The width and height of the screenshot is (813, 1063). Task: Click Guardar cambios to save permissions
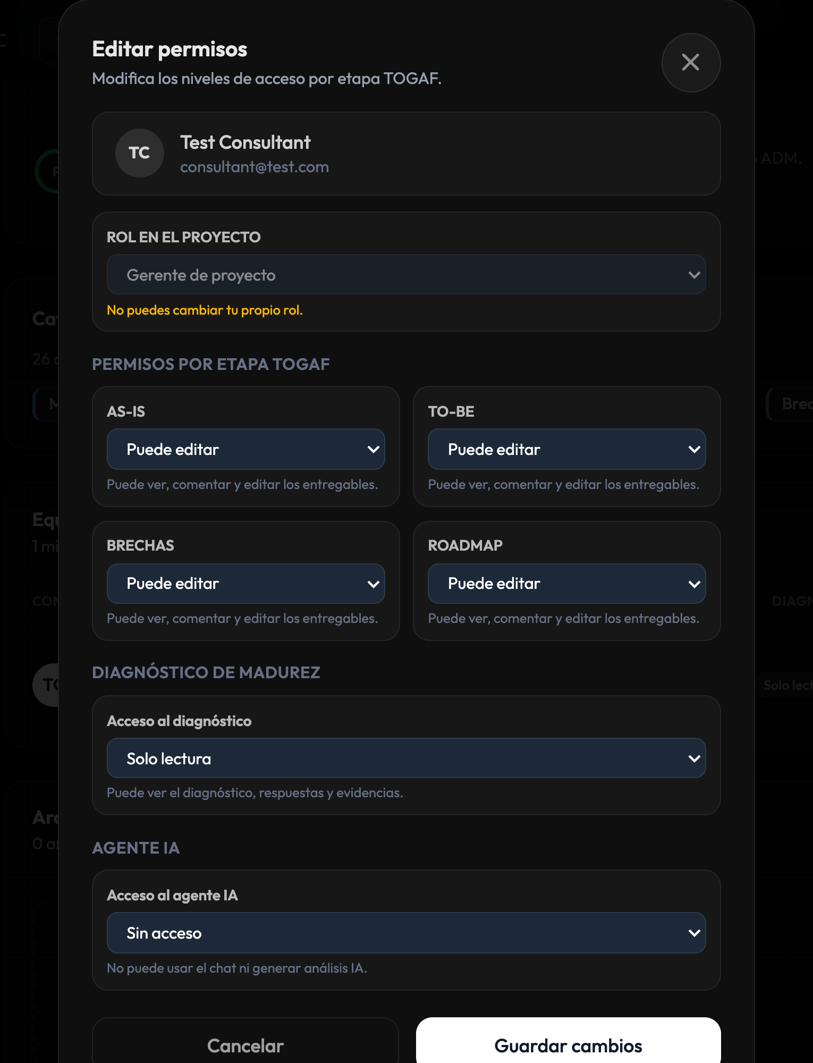[x=568, y=1042]
